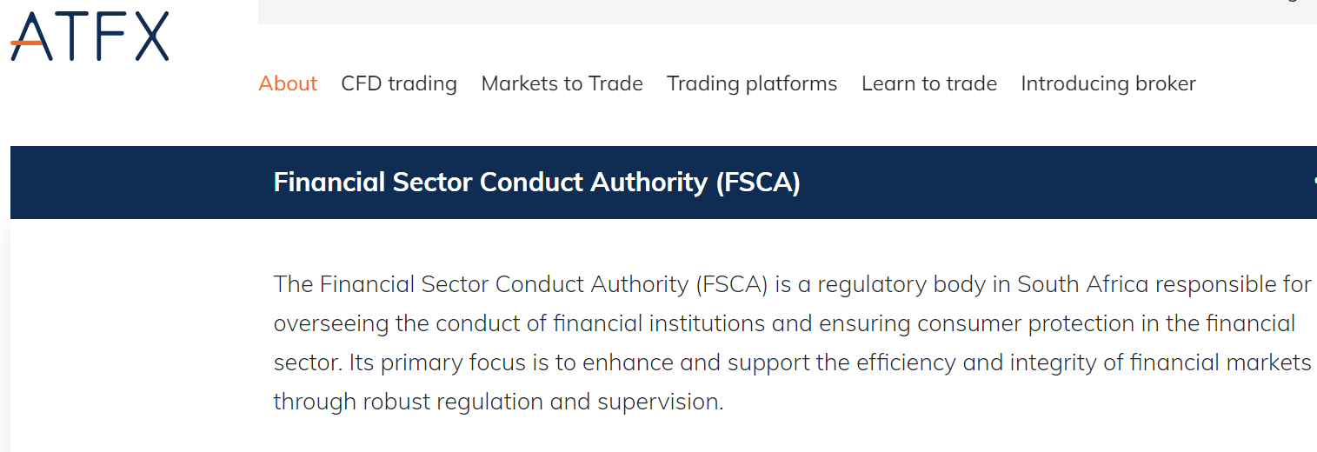Screen dimensions: 1317x452
Task: Open the CFD trading menu
Action: [x=399, y=83]
